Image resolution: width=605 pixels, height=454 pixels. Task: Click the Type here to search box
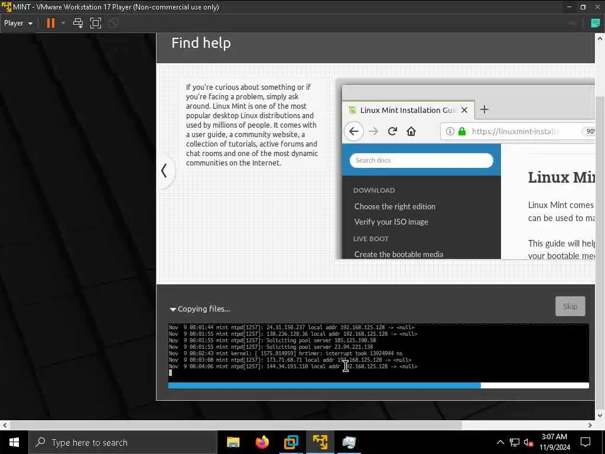[123, 442]
